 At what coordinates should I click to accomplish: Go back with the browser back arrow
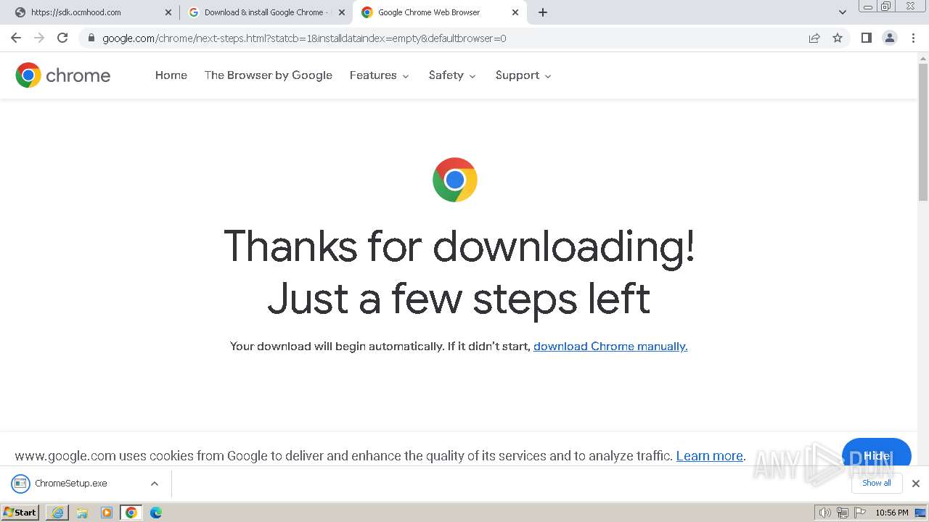coord(16,38)
